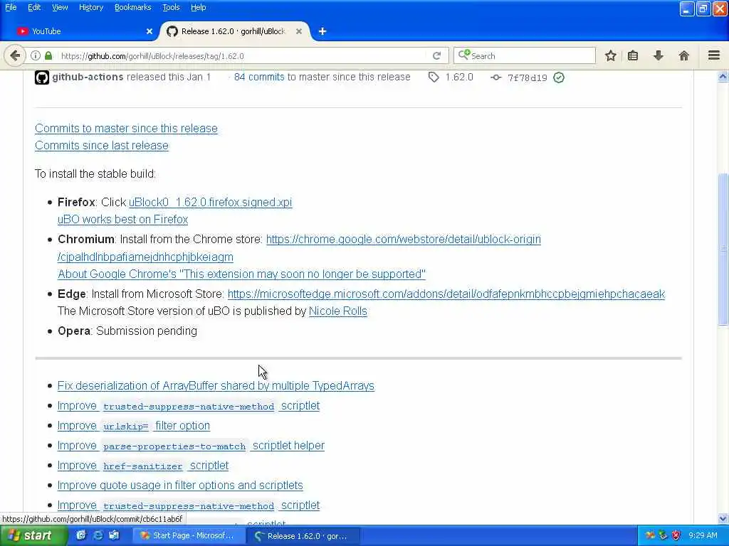The width and height of the screenshot is (729, 546).
Task: Open the hamburger menu icon
Action: click(x=714, y=55)
